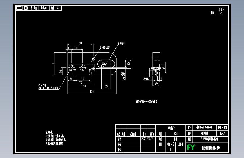Click the "15▽8.5" counterbore callout
244x158 pixels.
tap(54, 88)
